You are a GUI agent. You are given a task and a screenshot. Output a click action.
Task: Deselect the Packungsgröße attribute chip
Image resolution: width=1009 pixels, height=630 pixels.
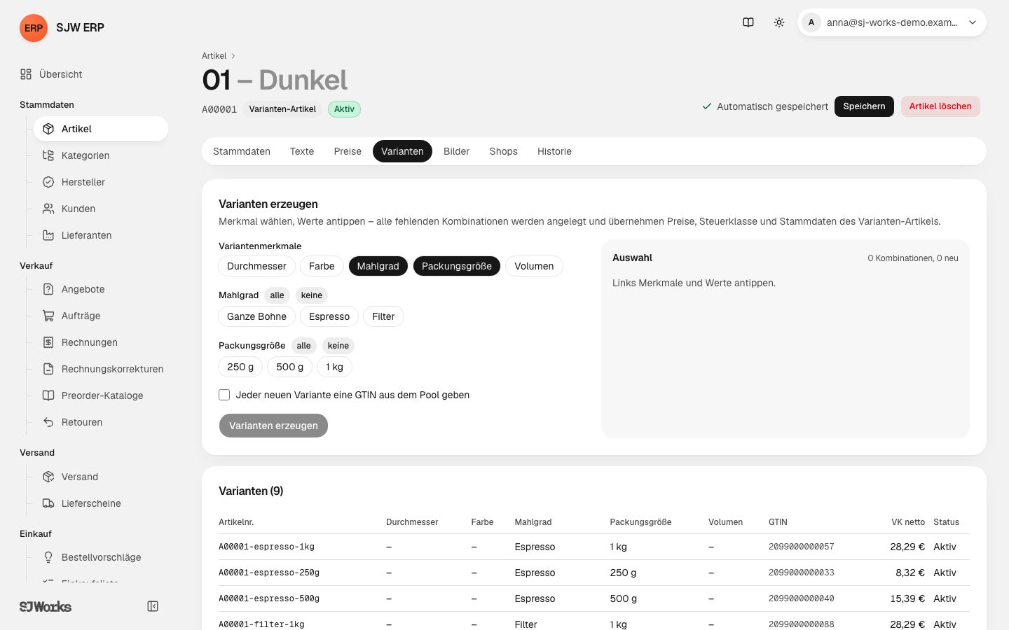[x=457, y=266]
